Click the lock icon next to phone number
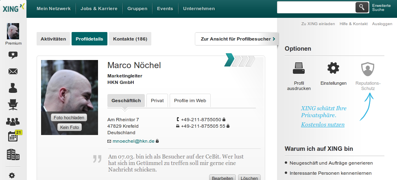The height and width of the screenshot is (180, 397). point(224,120)
